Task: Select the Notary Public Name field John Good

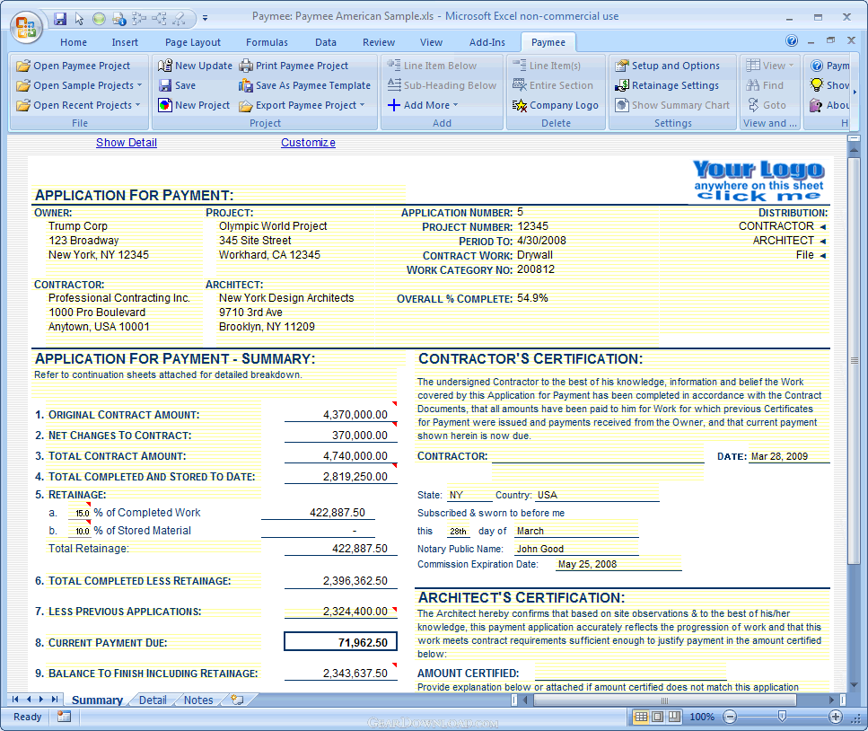Action: click(576, 549)
